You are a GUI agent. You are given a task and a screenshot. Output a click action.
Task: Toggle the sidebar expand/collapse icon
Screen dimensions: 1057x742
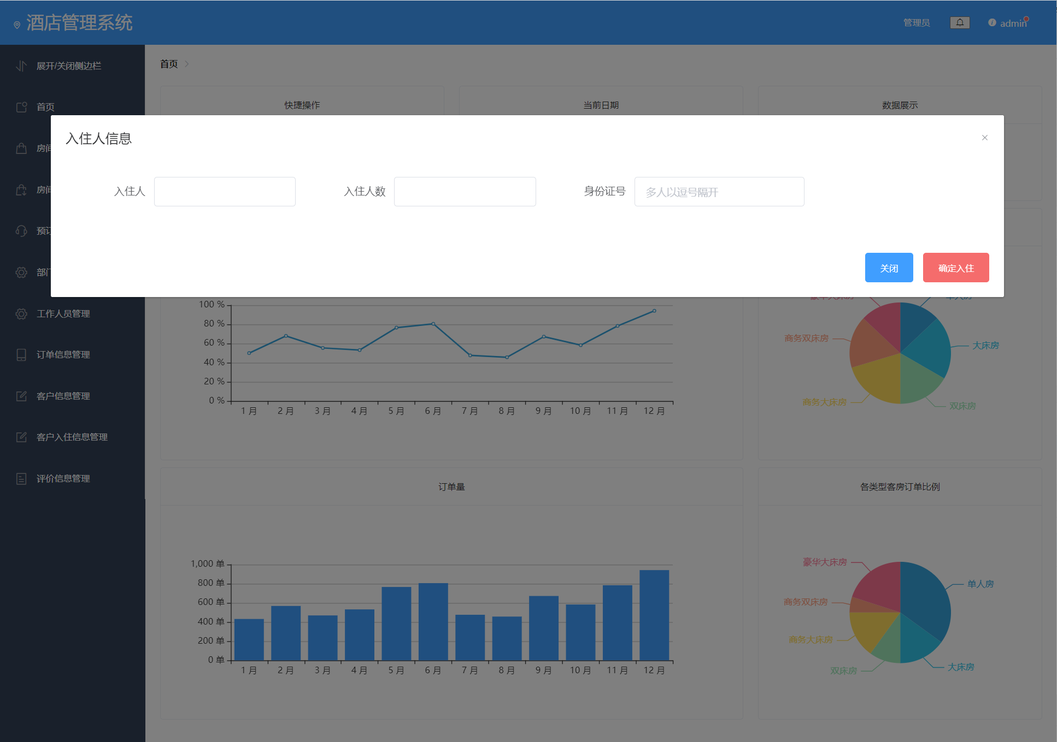pos(21,66)
